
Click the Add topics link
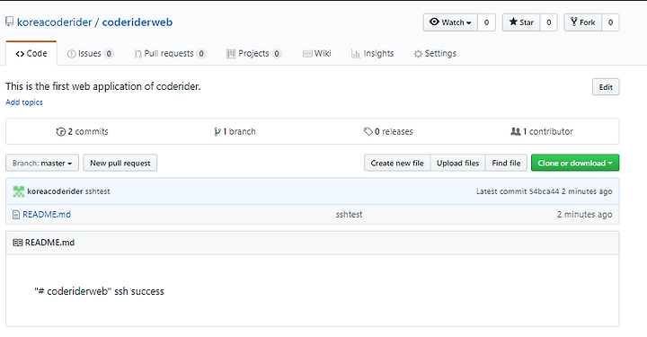point(24,102)
